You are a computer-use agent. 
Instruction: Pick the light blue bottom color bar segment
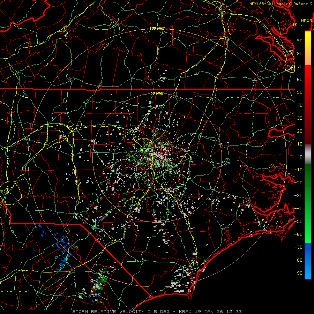click(x=308, y=272)
